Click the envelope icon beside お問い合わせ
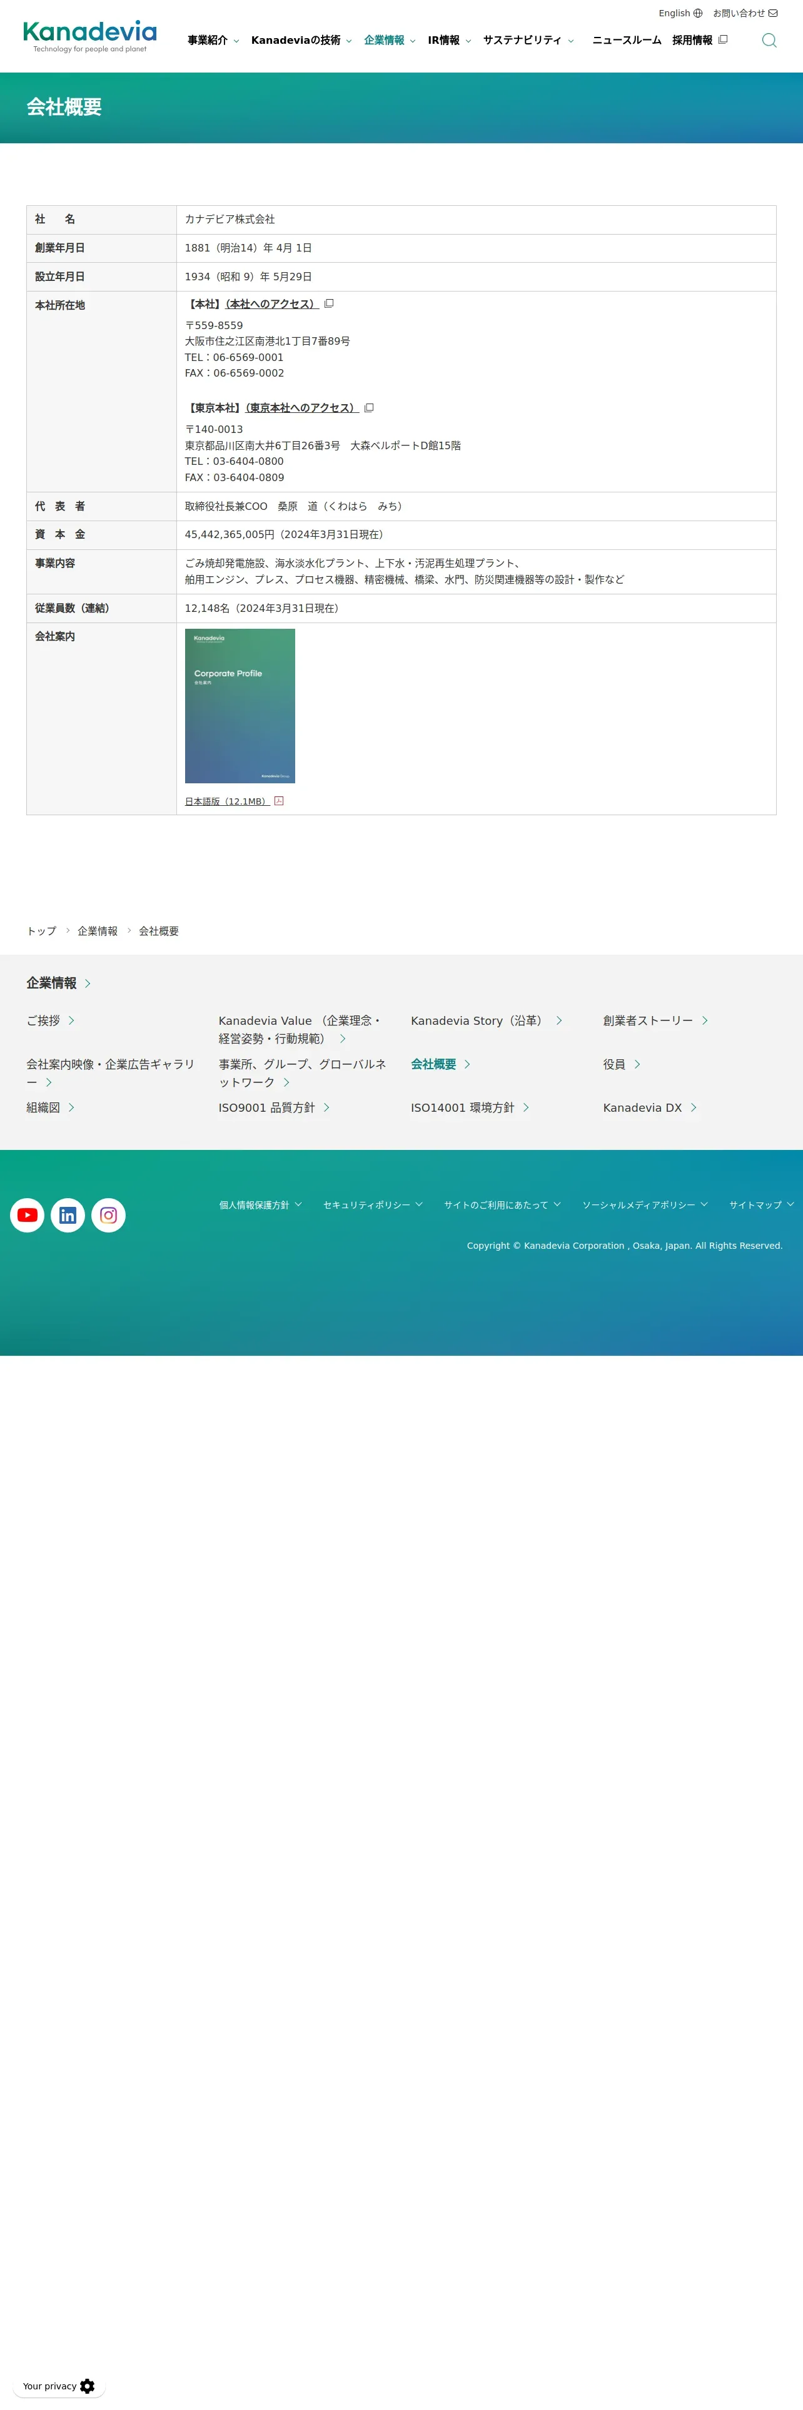 click(x=773, y=13)
